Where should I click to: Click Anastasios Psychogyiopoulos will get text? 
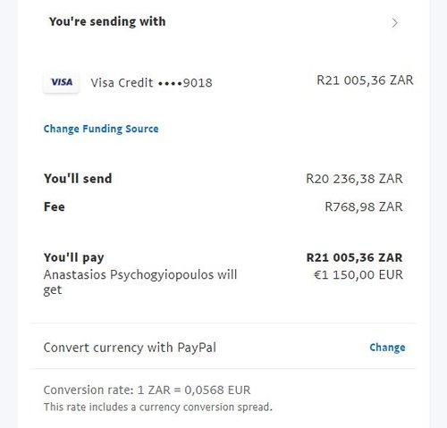140,282
